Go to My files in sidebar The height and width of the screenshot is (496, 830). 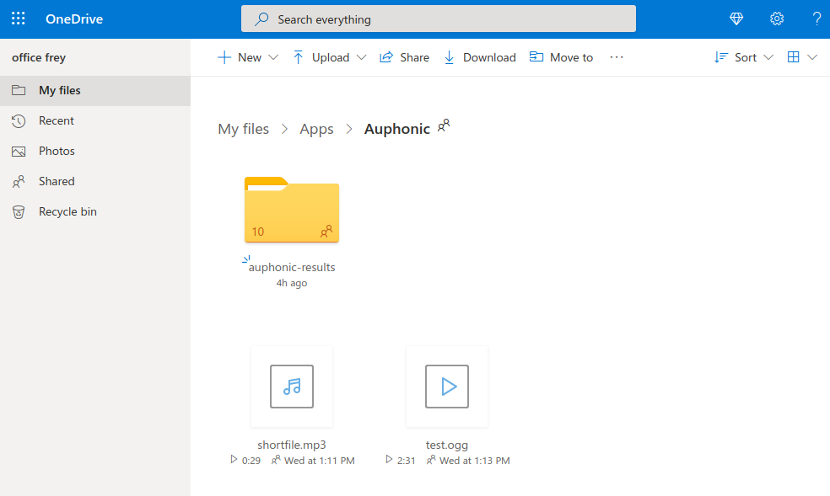pos(95,91)
